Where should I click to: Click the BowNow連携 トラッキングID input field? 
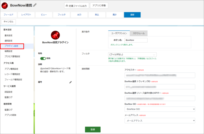click(x=160, y=87)
